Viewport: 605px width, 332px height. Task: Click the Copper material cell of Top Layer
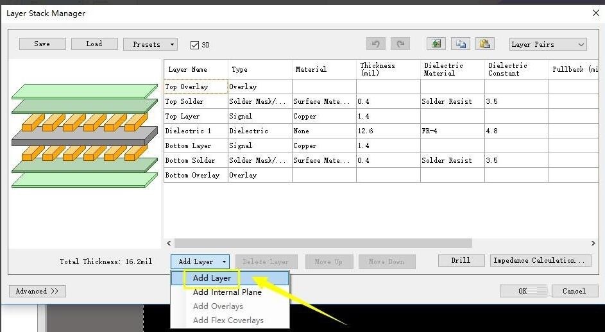324,116
